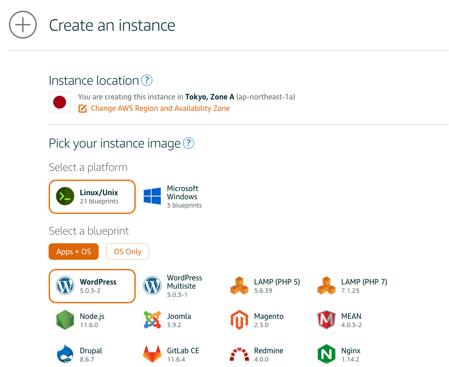The height and width of the screenshot is (367, 449).
Task: Switch to the OS Only tab
Action: [x=127, y=252]
